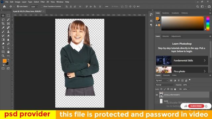Select the Crop tool
Viewport: 212px width, 119px height.
3,23
